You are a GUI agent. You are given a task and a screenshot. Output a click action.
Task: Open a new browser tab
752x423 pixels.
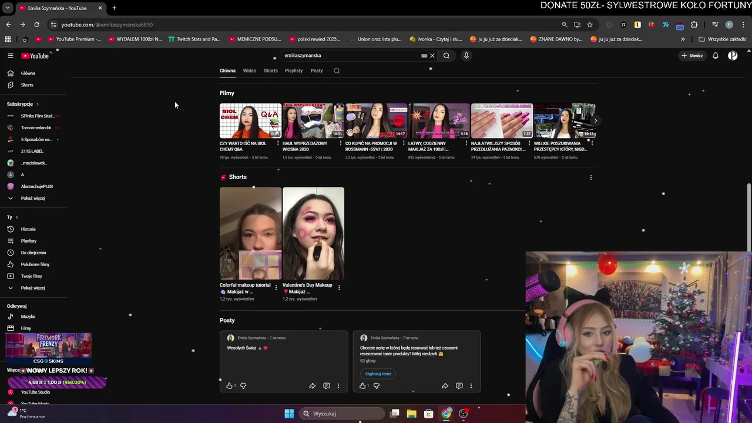click(x=114, y=8)
